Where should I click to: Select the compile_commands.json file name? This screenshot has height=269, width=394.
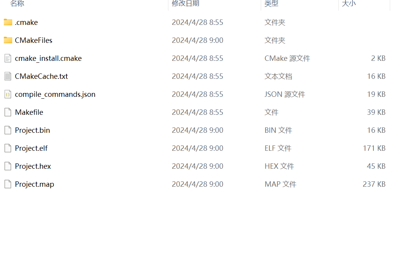[55, 94]
